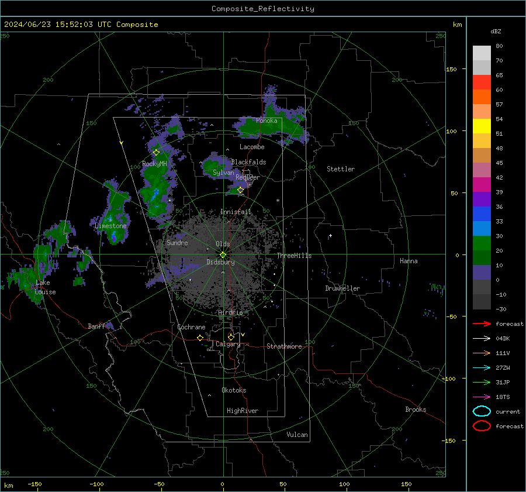Click the white 04DK arrow in legend
The image size is (526, 492).
[482, 338]
